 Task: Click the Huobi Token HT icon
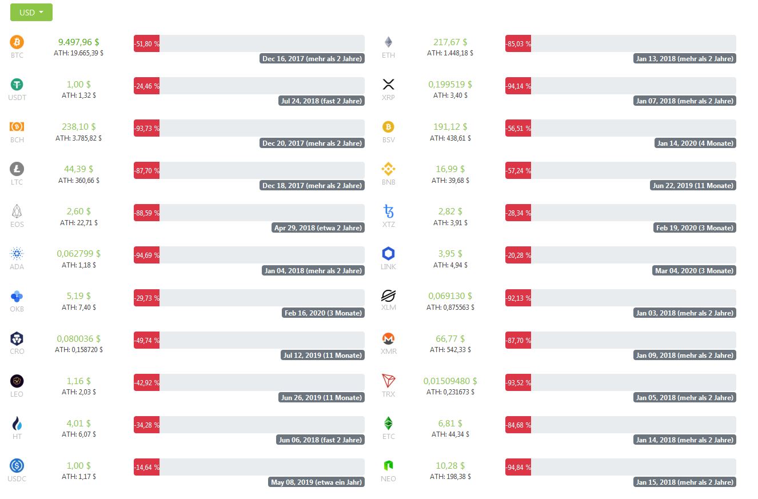tap(17, 423)
